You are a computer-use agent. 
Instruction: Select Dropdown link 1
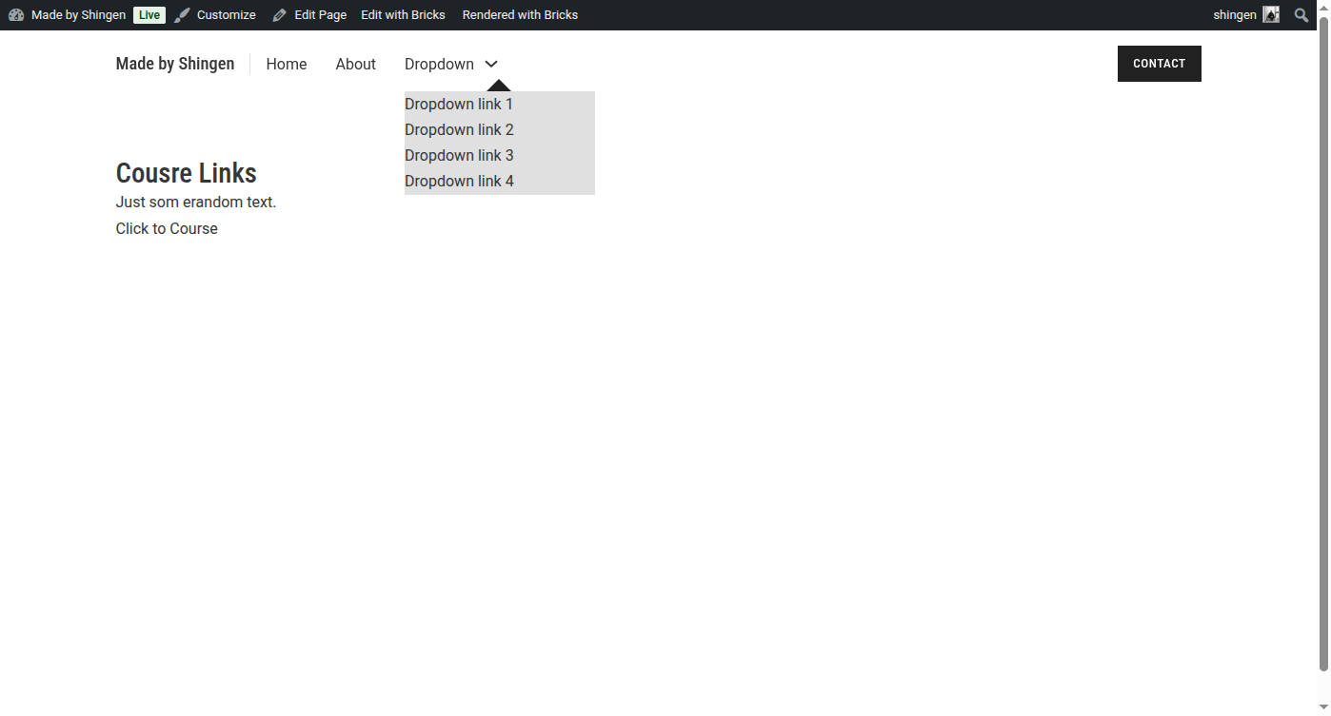[459, 105]
